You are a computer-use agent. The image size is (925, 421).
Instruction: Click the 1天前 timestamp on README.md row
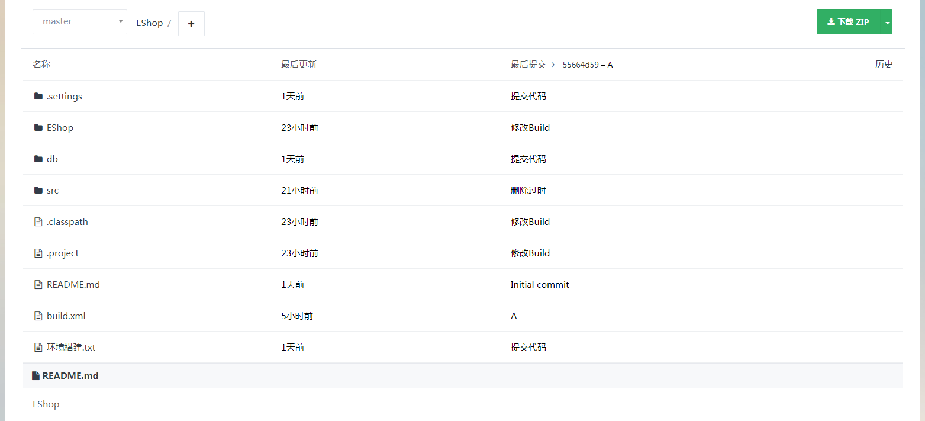(292, 284)
